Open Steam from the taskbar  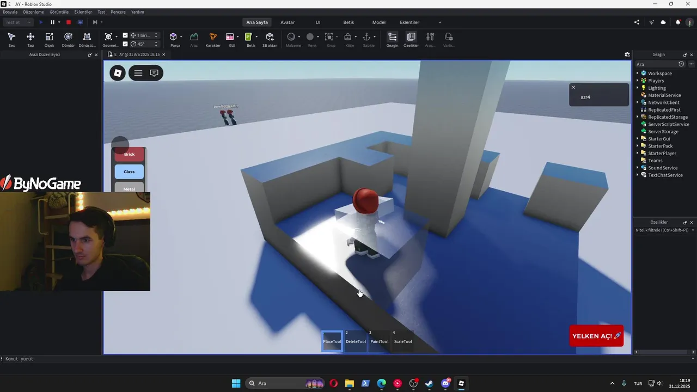click(x=429, y=383)
